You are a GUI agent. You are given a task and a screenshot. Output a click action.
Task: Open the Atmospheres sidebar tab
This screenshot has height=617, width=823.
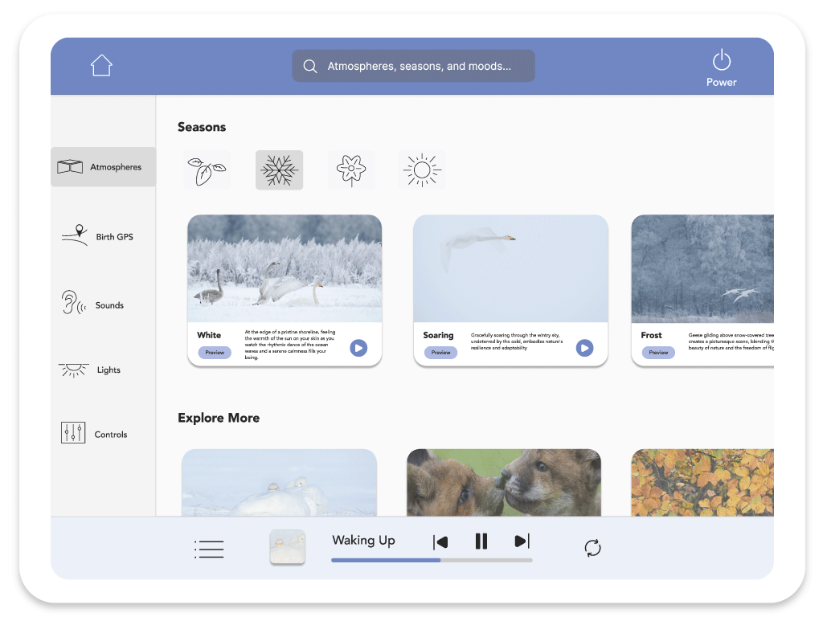tap(103, 167)
